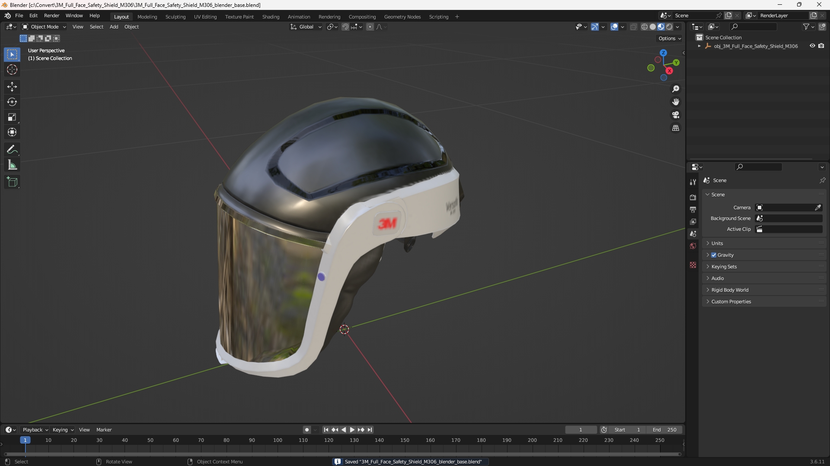This screenshot has height=466, width=830.
Task: Toggle proportional editing button
Action: [370, 27]
